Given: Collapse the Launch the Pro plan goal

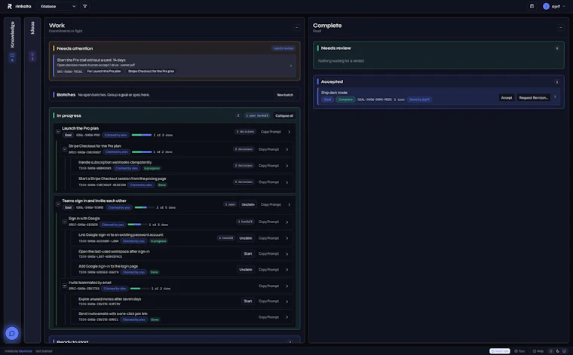Looking at the screenshot, I should click(58, 131).
